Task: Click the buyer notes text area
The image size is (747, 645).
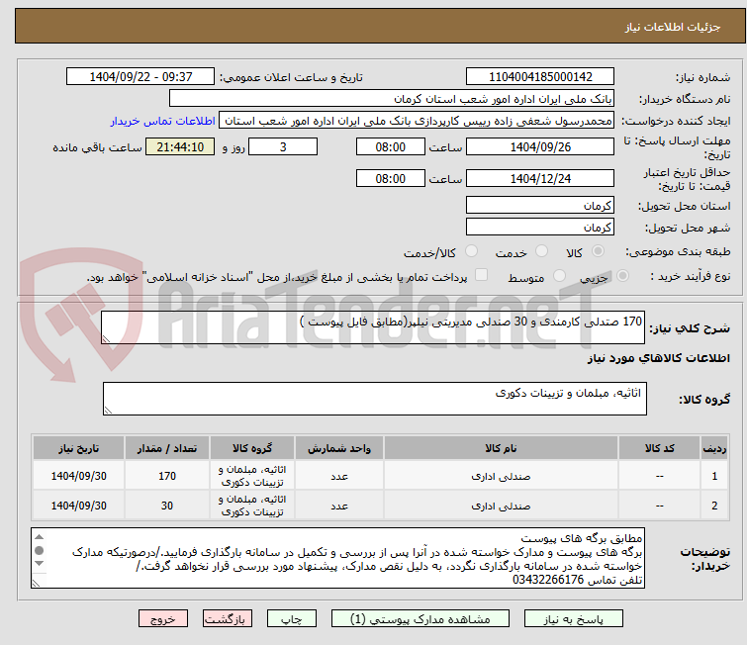Action: tap(337, 558)
